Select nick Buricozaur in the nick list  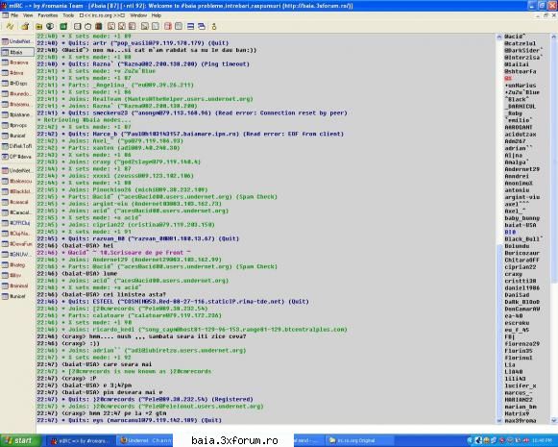click(x=522, y=253)
